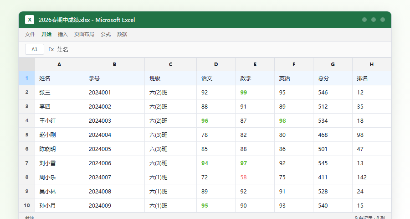Open the 插入 tab
Viewport: 410px width, 219px height.
click(63, 34)
